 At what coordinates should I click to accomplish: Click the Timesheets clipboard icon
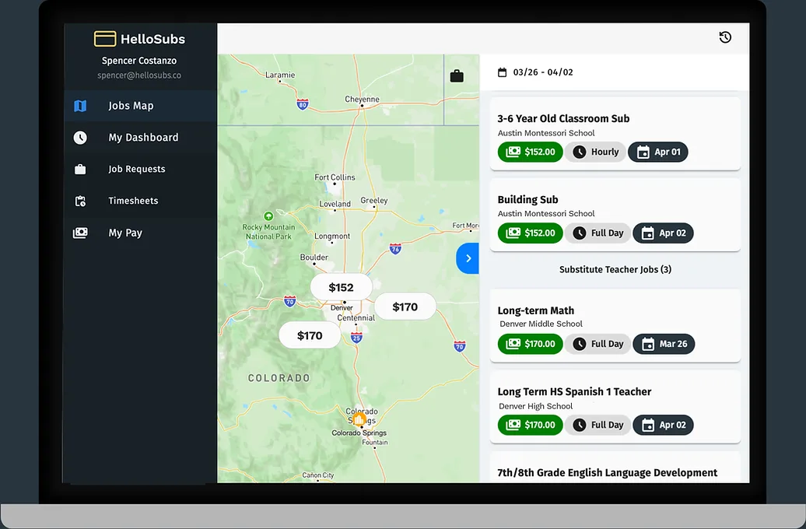(80, 201)
